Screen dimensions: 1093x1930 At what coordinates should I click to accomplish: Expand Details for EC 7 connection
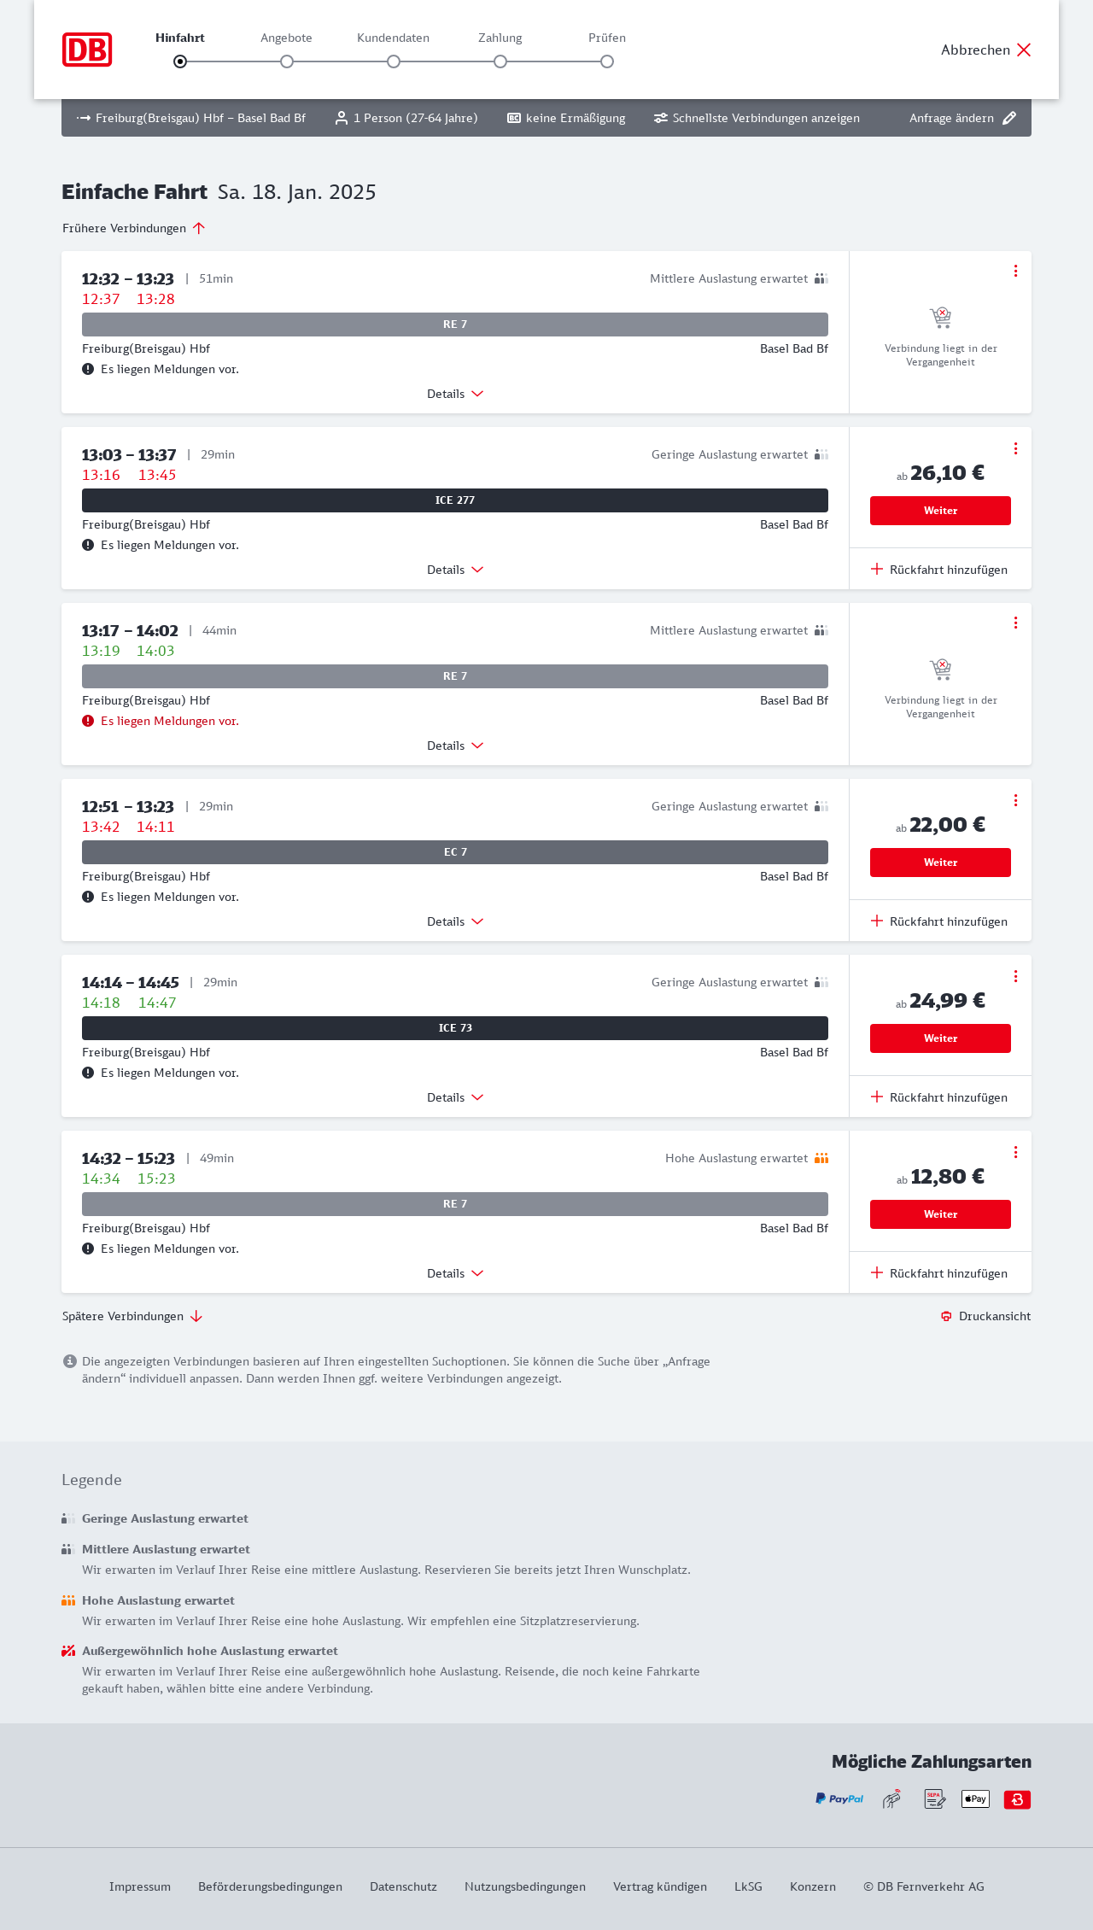click(x=455, y=921)
